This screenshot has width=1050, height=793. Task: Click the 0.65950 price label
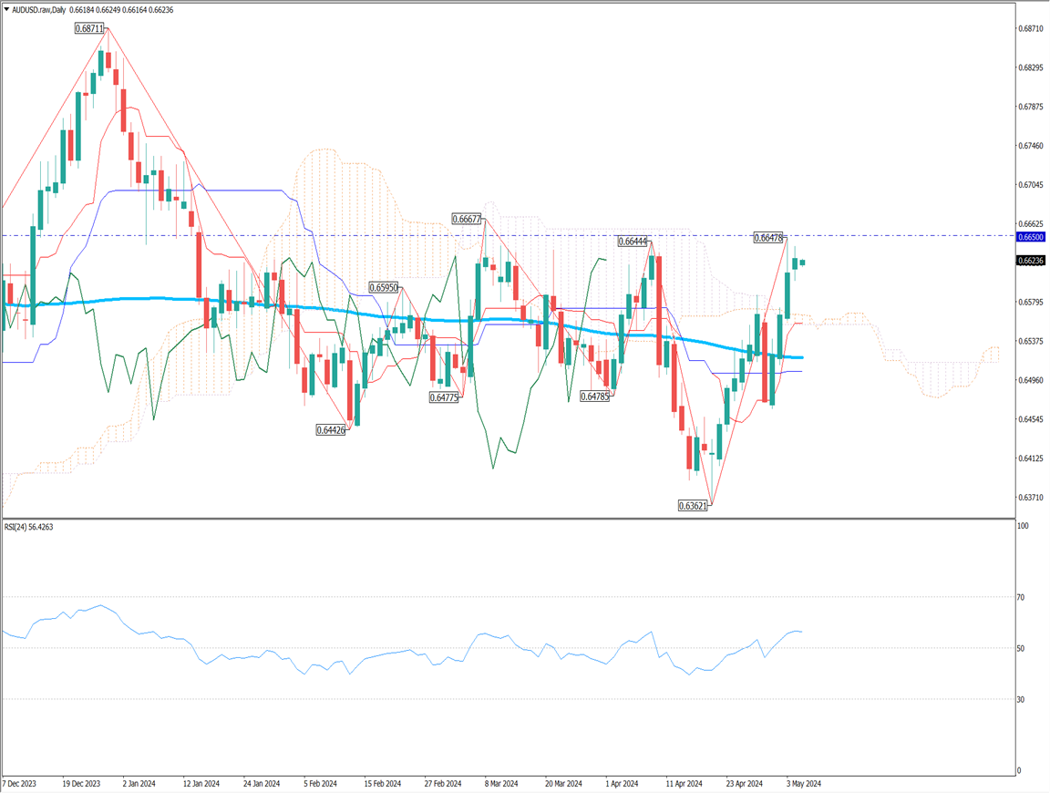[x=384, y=287]
